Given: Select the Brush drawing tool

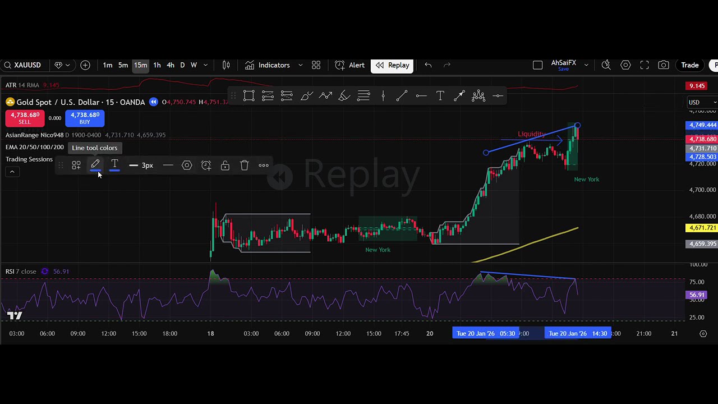Looking at the screenshot, I should [x=306, y=96].
